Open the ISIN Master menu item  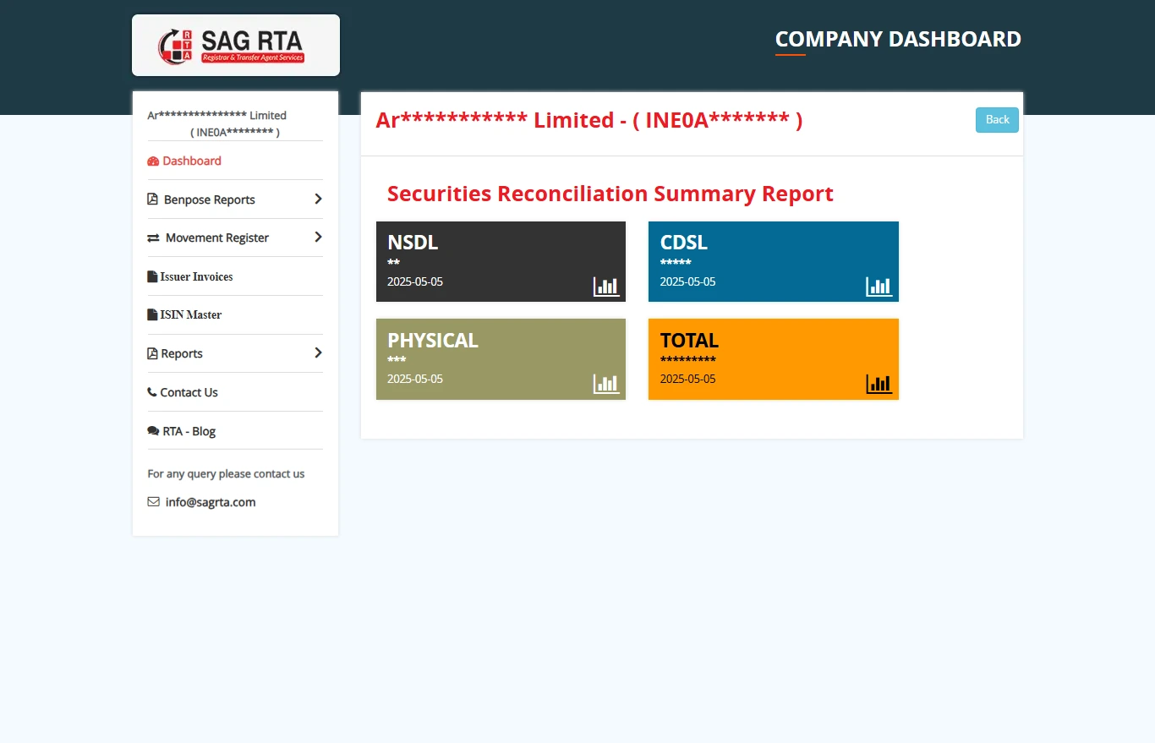coord(190,314)
